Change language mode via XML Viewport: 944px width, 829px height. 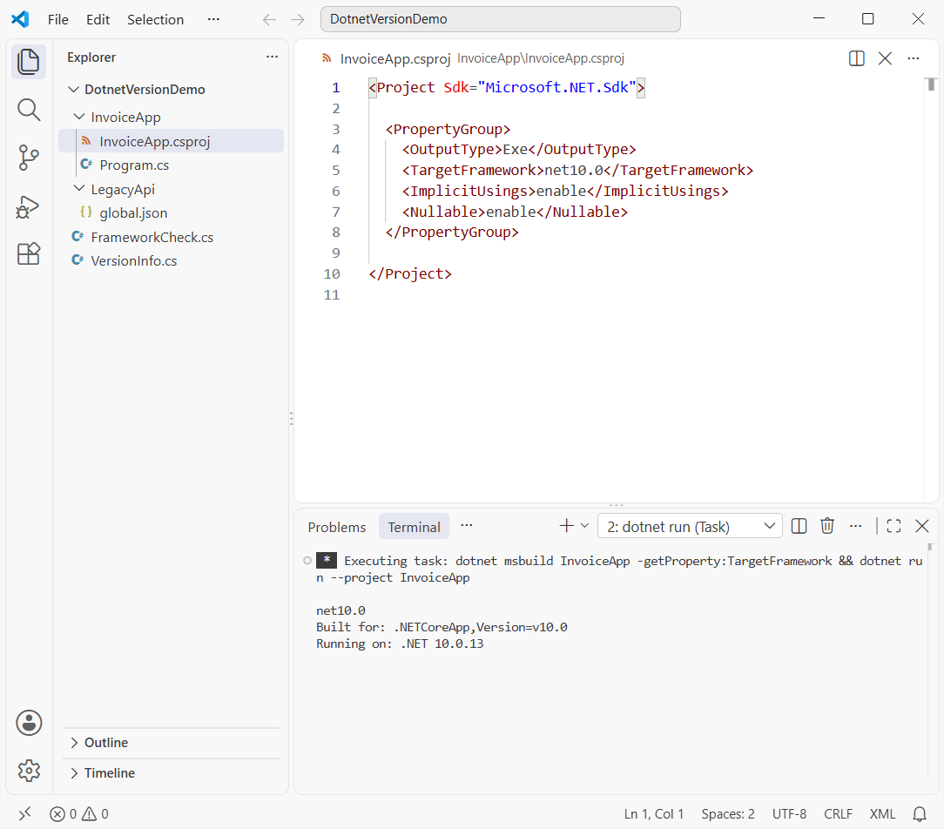[x=882, y=814]
